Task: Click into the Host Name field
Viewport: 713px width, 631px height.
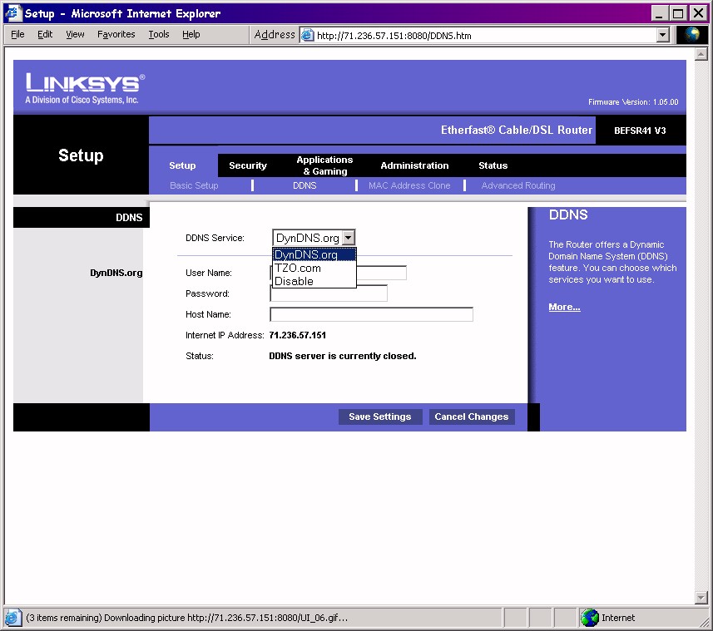Action: click(371, 314)
